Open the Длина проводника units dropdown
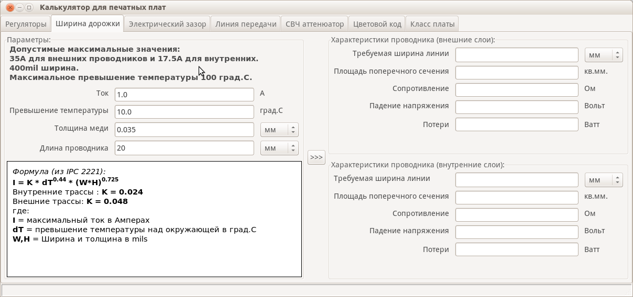The image size is (633, 297). (x=279, y=148)
